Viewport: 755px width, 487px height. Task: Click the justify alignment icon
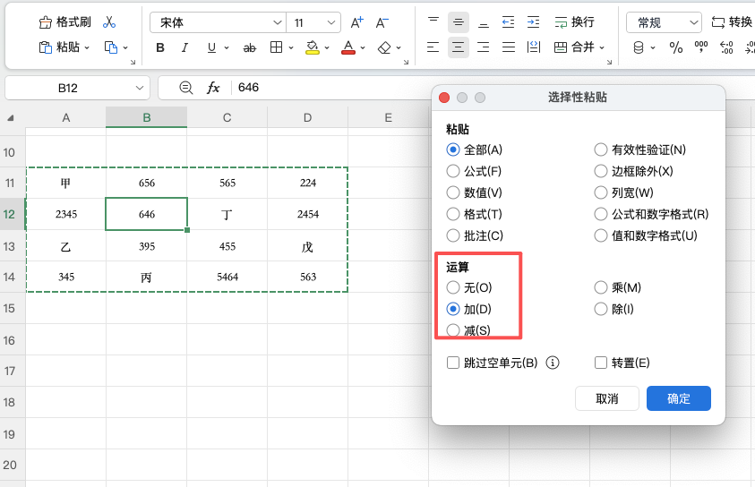tap(509, 47)
